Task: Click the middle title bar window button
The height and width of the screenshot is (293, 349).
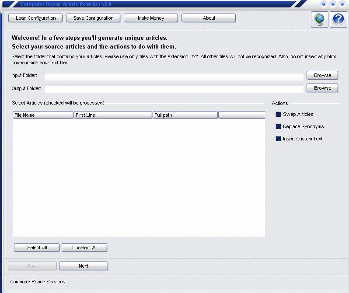Action: [x=333, y=4]
